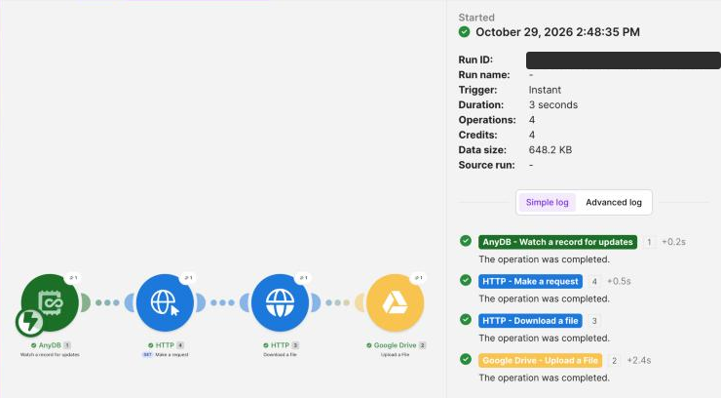This screenshot has width=721, height=398.
Task: Click module number 3 badge in log
Action: [594, 321]
